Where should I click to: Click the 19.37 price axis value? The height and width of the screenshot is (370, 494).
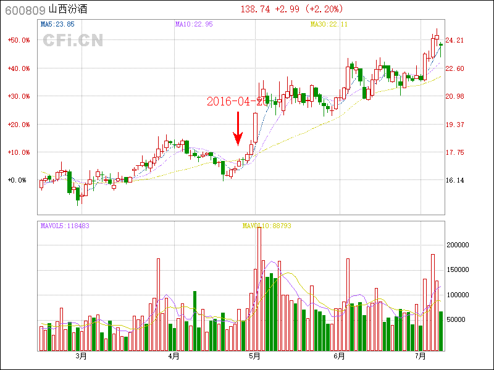pos(454,125)
